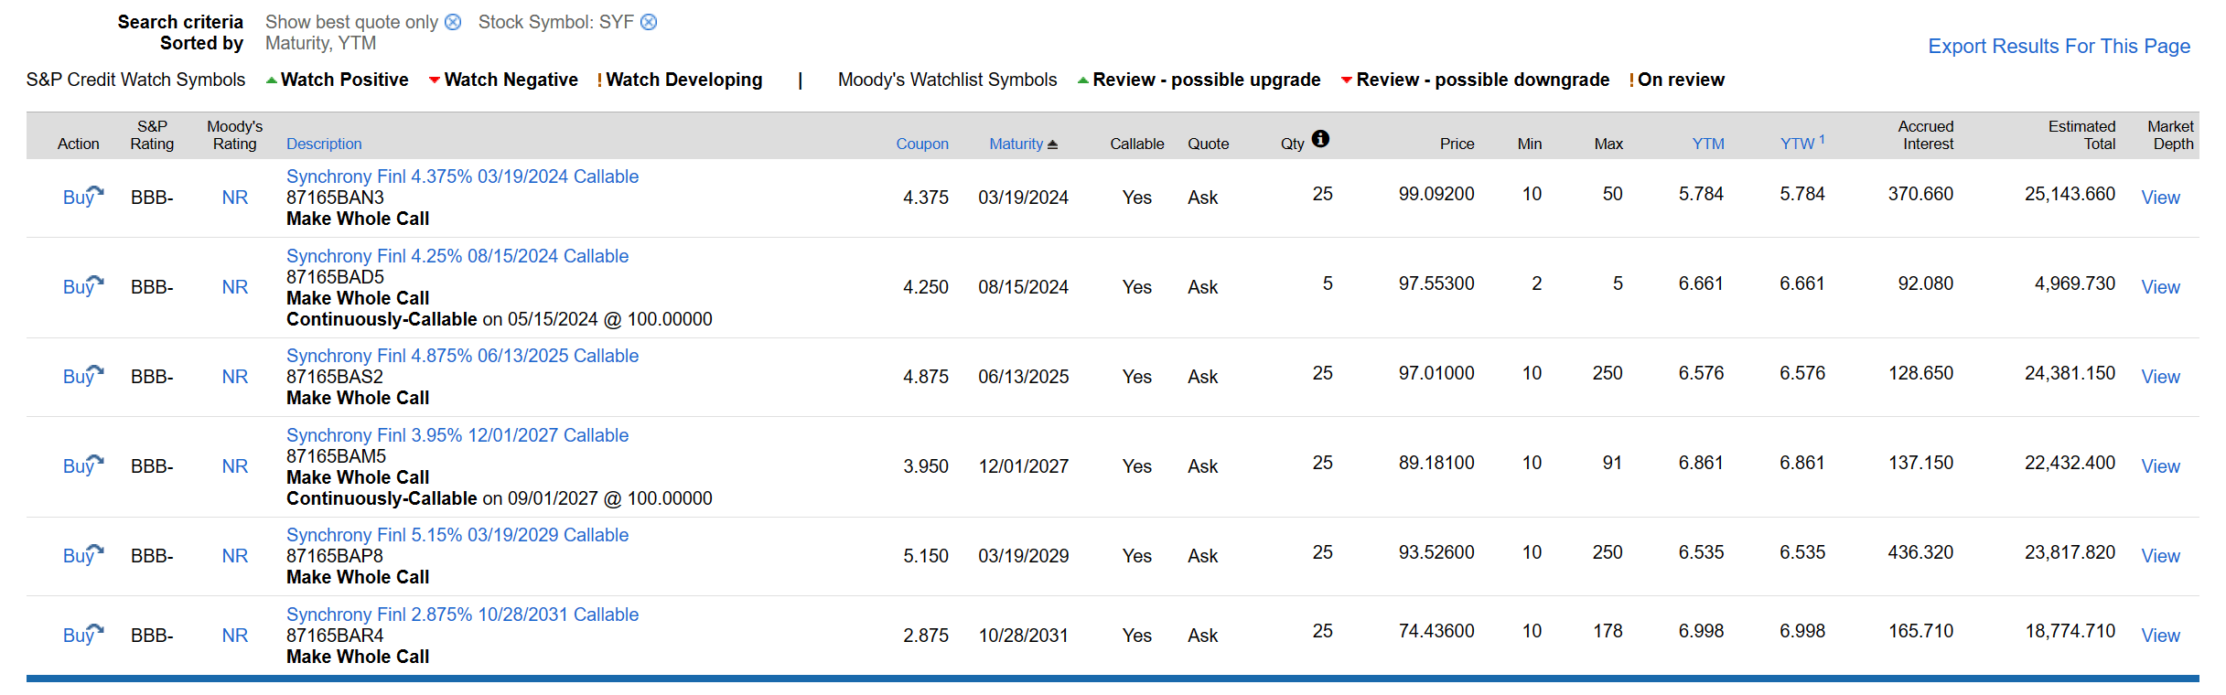
Task: Click 'Continuously-Callable on 05/15/2024' text
Action: point(499,319)
